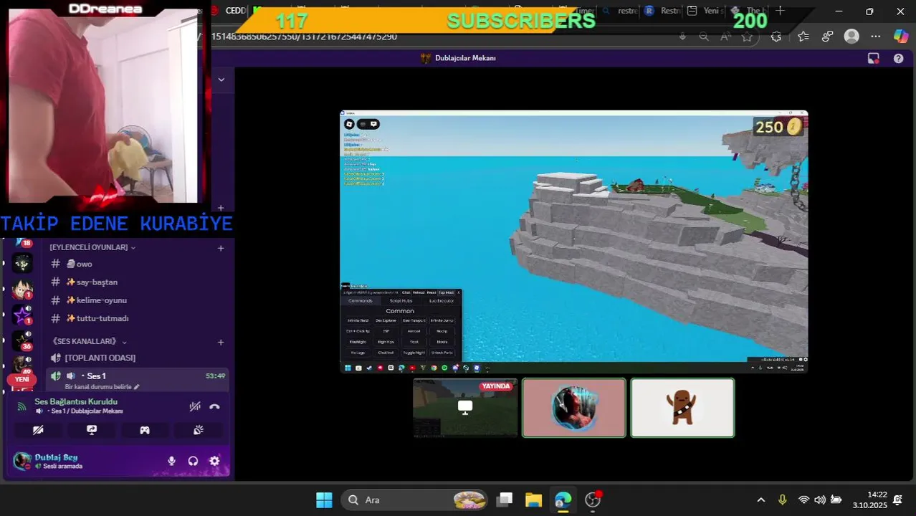Toggle screen share button
The image size is (916, 516).
[92, 430]
